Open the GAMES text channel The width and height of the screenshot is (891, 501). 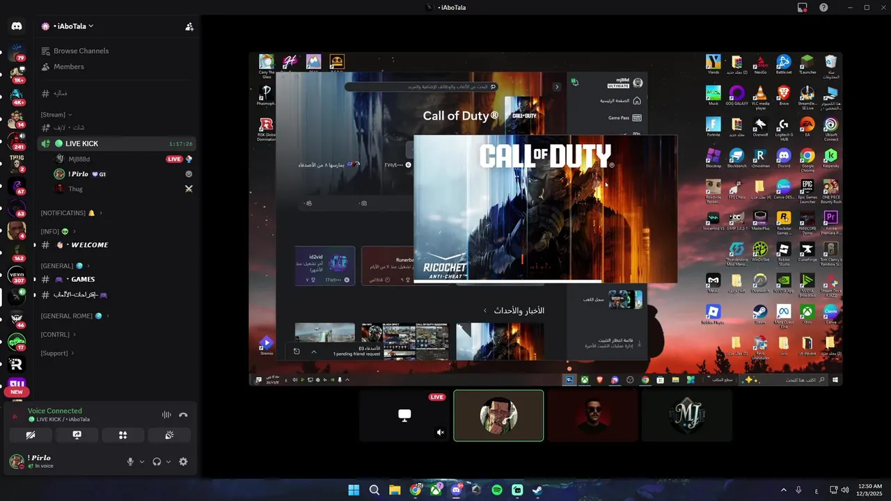click(x=116, y=279)
